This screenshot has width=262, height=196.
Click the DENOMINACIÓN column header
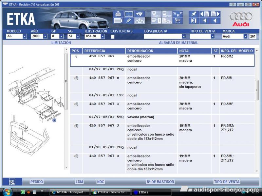click(x=151, y=51)
